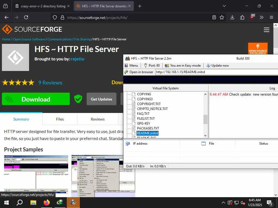Click the SourceForge logo

[x=32, y=29]
